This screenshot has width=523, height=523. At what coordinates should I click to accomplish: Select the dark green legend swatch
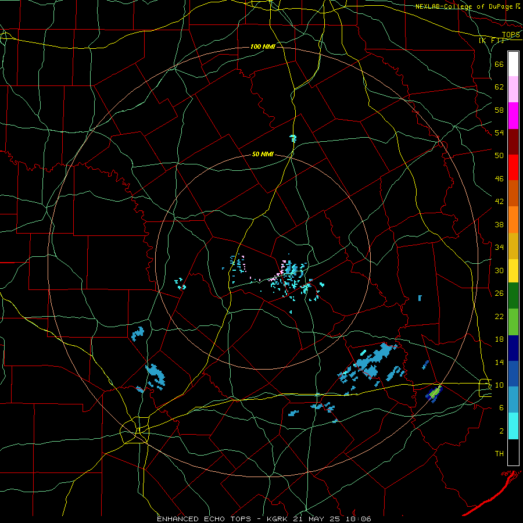[513, 296]
